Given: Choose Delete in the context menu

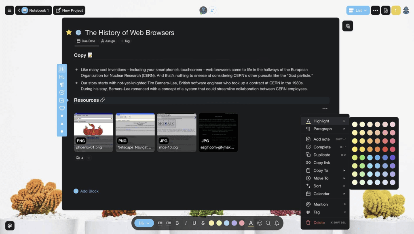Looking at the screenshot, I should (319, 222).
